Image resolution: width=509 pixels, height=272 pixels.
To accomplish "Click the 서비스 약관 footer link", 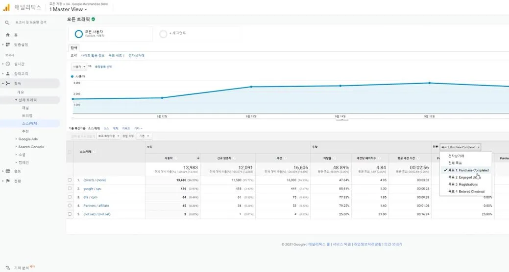I will [x=341, y=244].
